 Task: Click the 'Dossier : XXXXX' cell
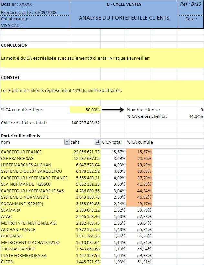point(35,4)
